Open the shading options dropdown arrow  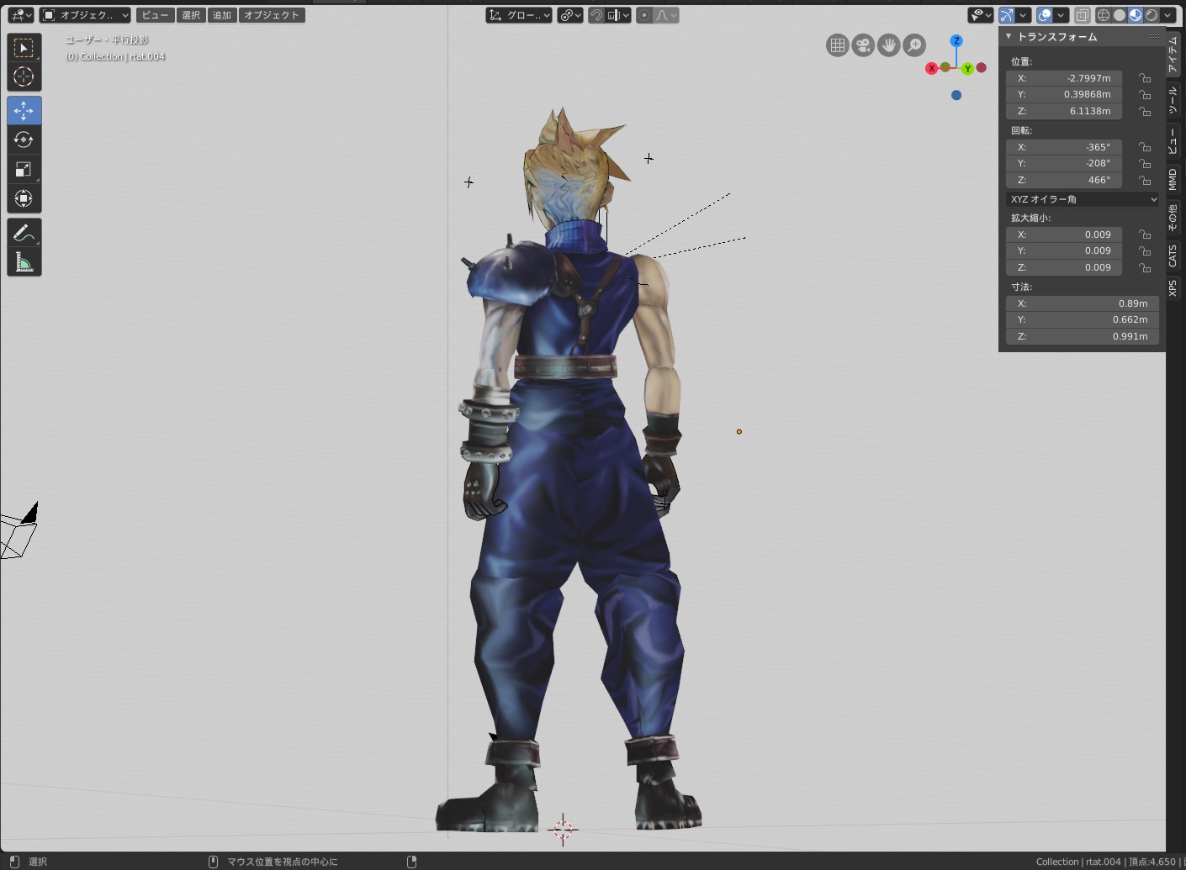pyautogui.click(x=1168, y=15)
